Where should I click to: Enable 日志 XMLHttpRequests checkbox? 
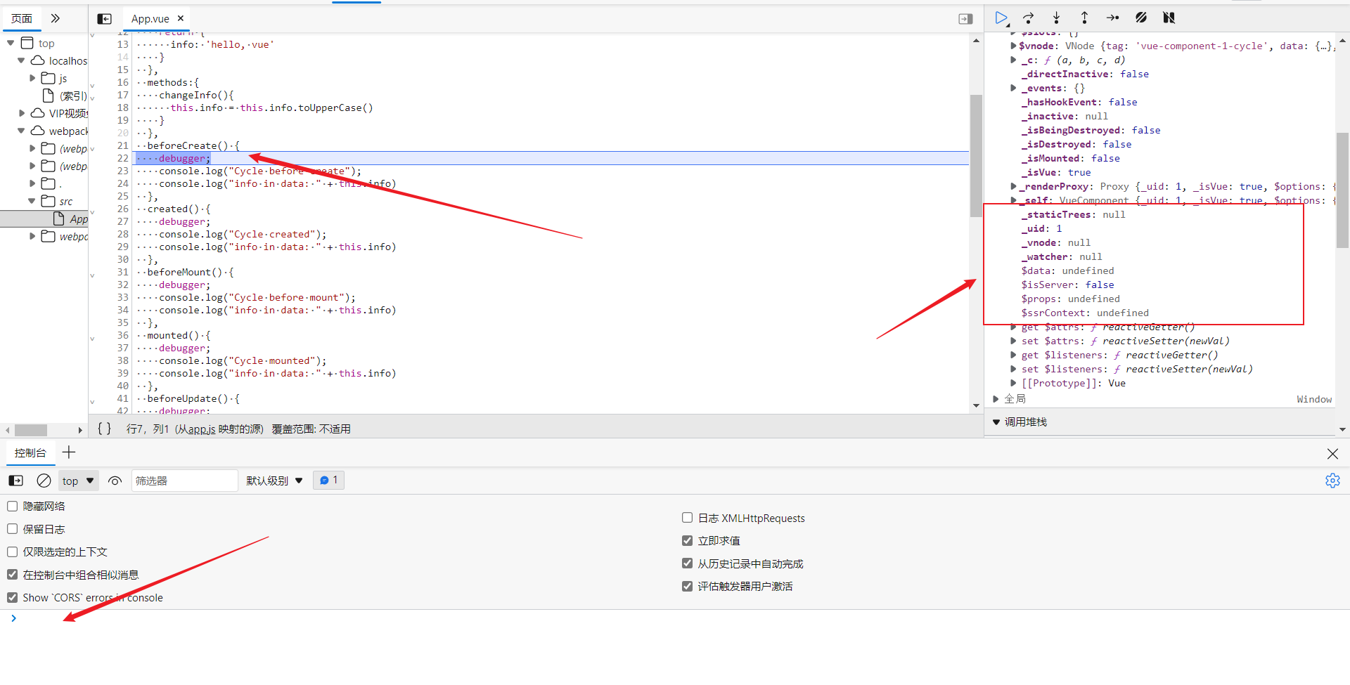tap(688, 518)
